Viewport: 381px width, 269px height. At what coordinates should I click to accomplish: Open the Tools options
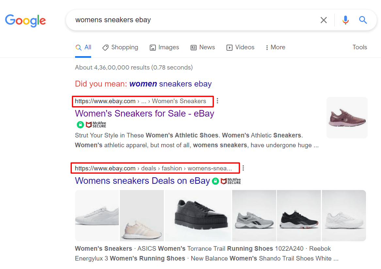[359, 47]
